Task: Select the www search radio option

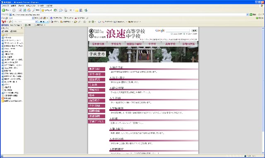Action: (171, 34)
